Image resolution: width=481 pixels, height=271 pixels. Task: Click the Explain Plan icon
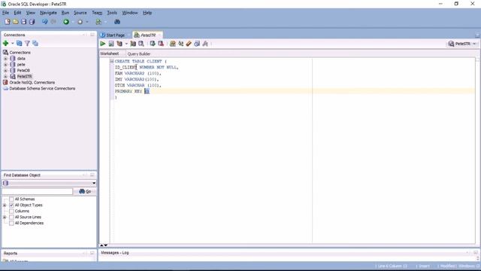point(119,44)
